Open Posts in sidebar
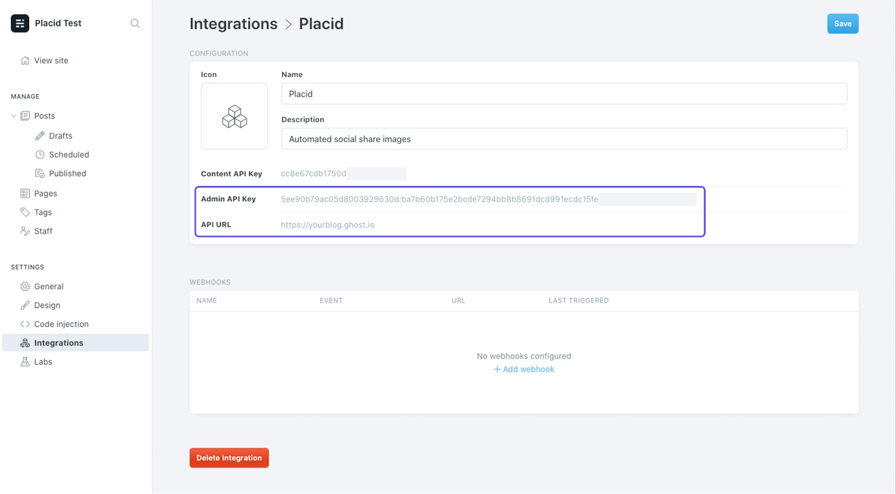The height and width of the screenshot is (494, 896). click(44, 116)
